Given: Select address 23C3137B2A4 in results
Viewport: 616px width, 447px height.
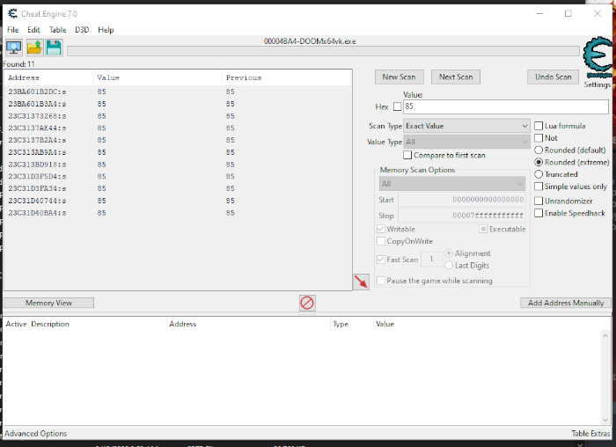Looking at the screenshot, I should coord(178,140).
